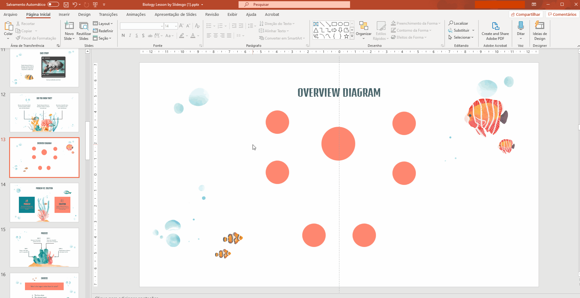Screen dimensions: 580x298
Task: Click the Localizar button
Action: (x=458, y=23)
